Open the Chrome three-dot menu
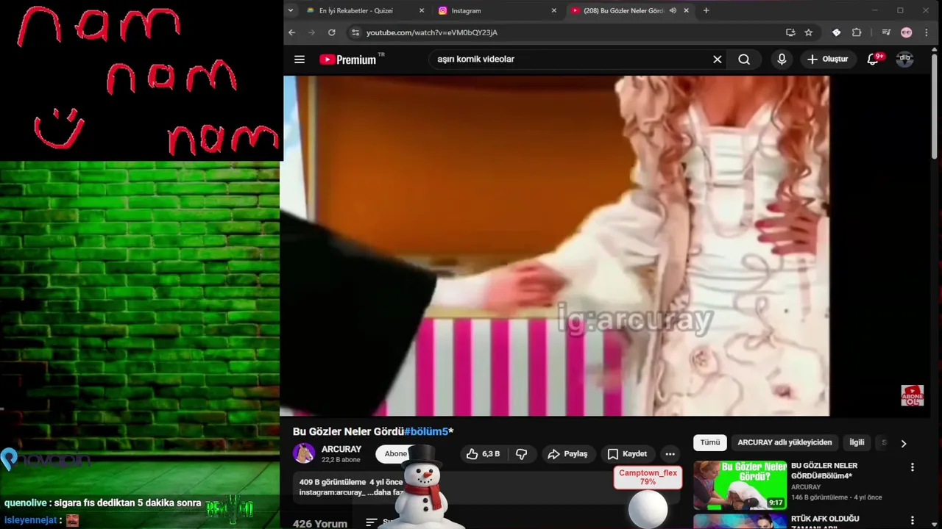Image resolution: width=942 pixels, height=529 pixels. coord(926,32)
